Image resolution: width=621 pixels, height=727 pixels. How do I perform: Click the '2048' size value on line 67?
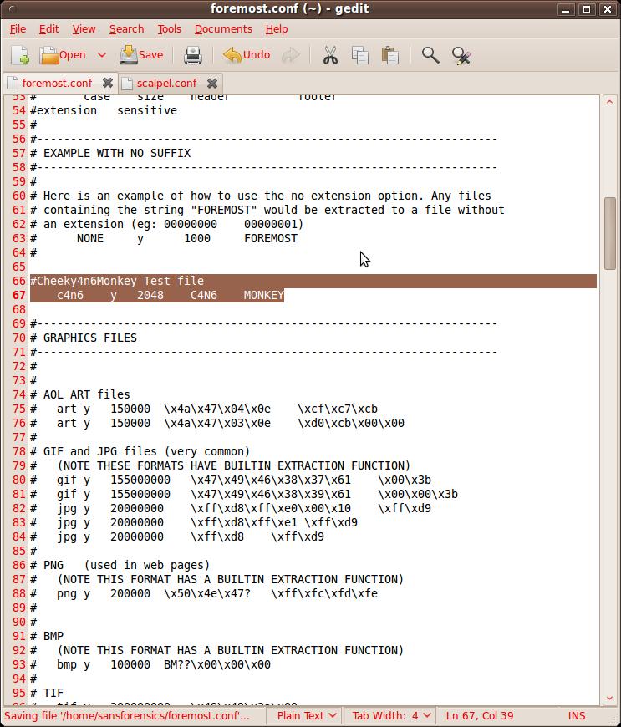pos(150,295)
